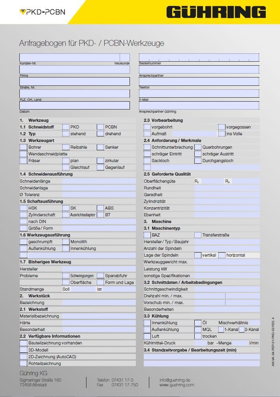Image resolution: width=280 pixels, height=397 pixels.
Task: Tick the HSK shank checkbox
Action: tap(23, 208)
